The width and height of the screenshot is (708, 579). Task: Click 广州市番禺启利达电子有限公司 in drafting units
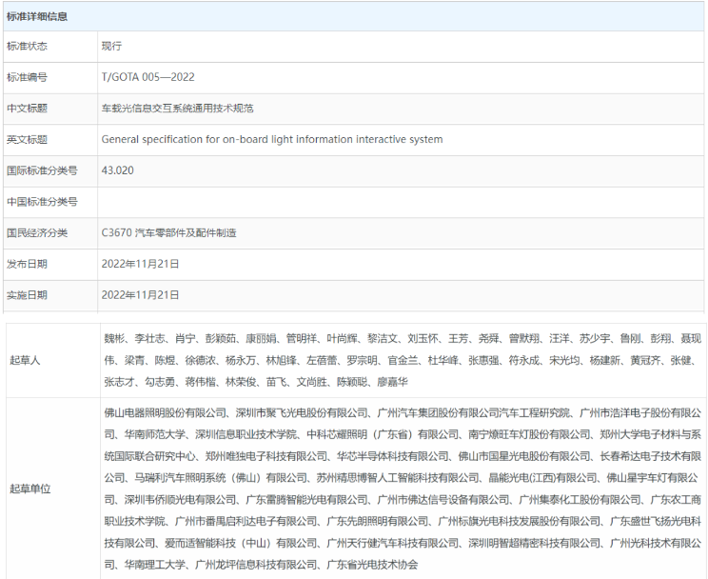coord(246,522)
